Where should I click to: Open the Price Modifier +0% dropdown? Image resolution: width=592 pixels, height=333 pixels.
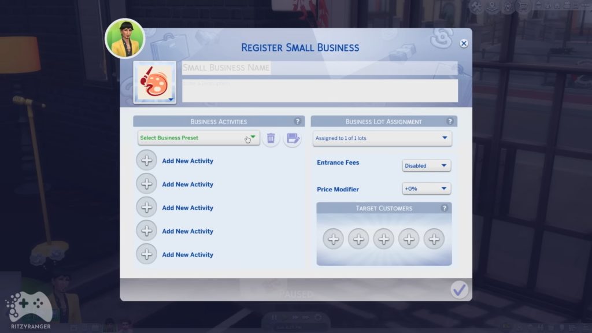click(x=426, y=188)
